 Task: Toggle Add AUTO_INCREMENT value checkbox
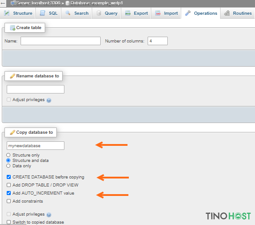click(x=9, y=193)
